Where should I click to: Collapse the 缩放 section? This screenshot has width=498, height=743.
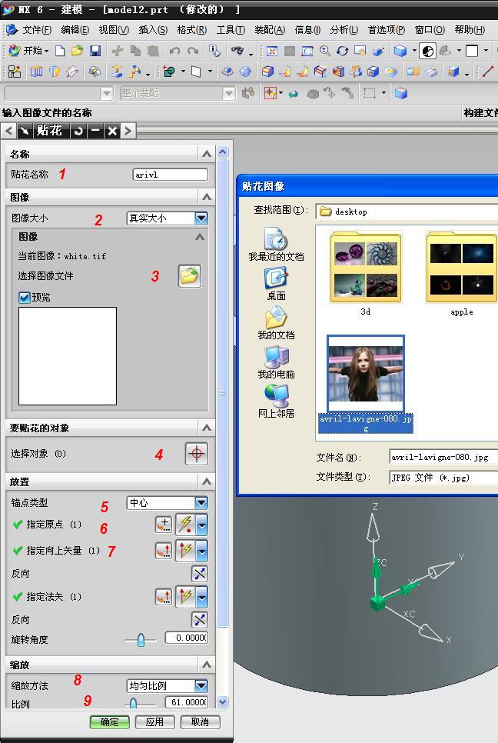[x=207, y=665]
